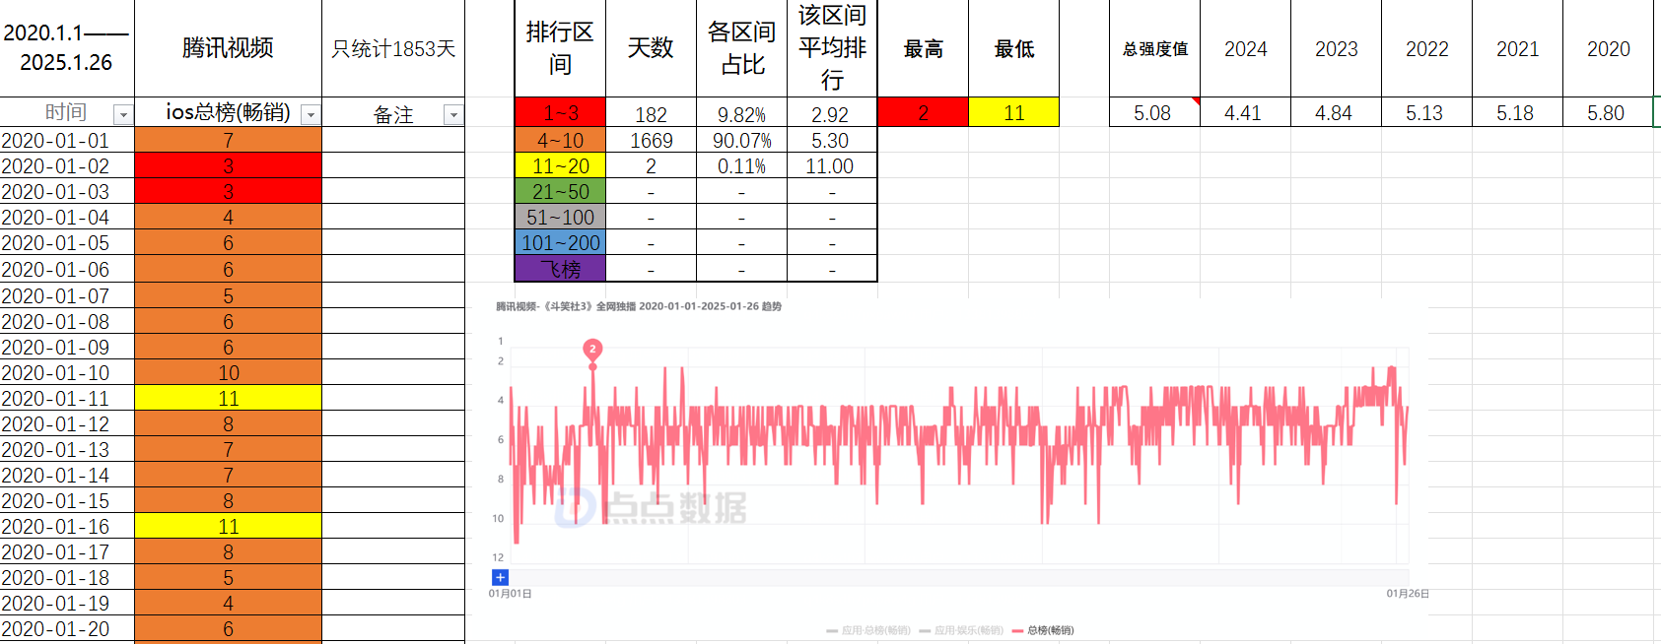This screenshot has width=1661, height=644.
Task: Click the 腾讯视频 header cell
Action: pos(228,48)
